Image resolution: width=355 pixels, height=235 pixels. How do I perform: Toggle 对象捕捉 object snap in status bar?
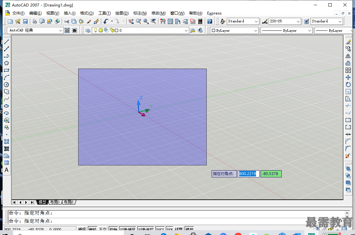point(128,229)
